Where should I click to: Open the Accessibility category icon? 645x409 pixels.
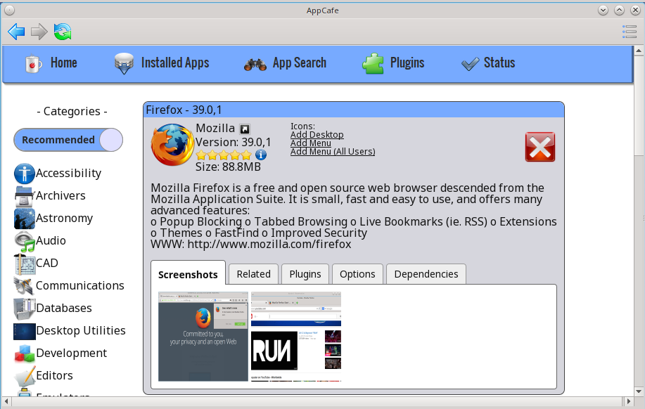(25, 174)
